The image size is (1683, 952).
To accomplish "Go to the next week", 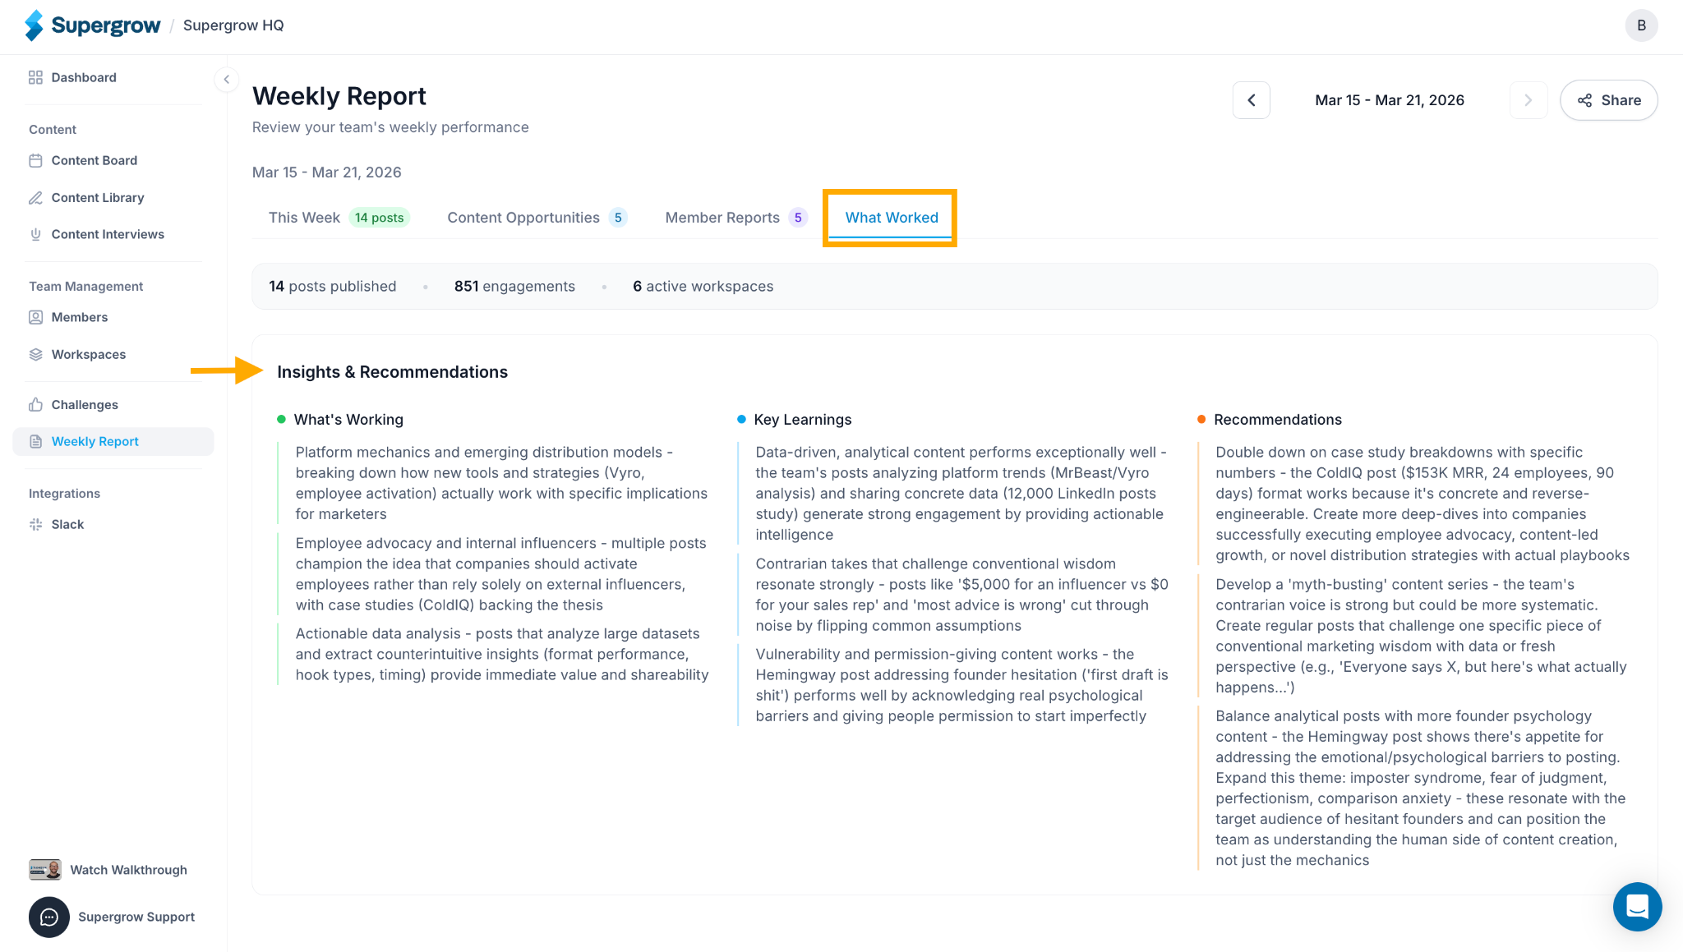I will 1529,100.
